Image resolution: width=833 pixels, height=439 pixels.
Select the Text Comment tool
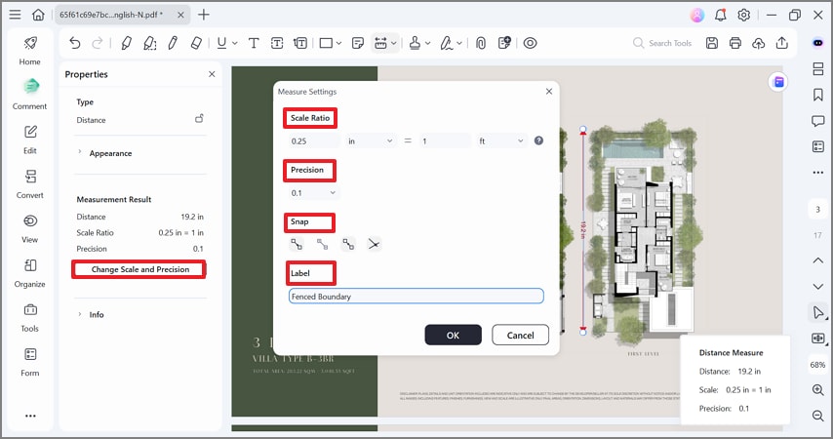[x=254, y=43]
